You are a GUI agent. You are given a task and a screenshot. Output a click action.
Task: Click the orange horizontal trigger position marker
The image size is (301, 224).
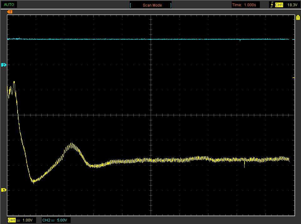pyautogui.click(x=10, y=12)
